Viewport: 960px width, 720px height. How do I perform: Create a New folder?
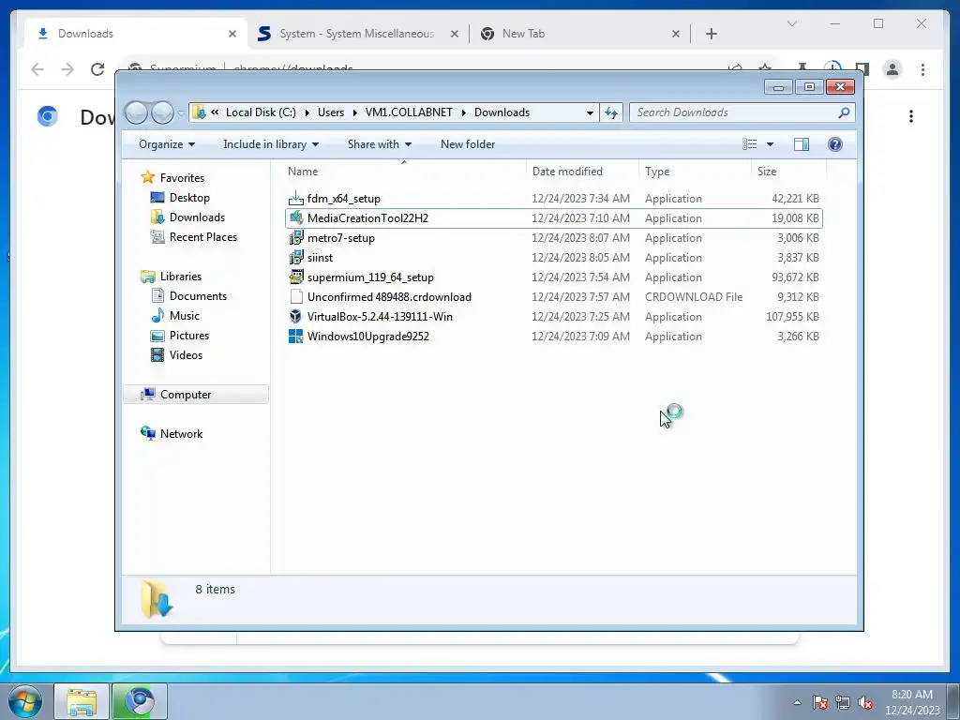[x=468, y=144]
